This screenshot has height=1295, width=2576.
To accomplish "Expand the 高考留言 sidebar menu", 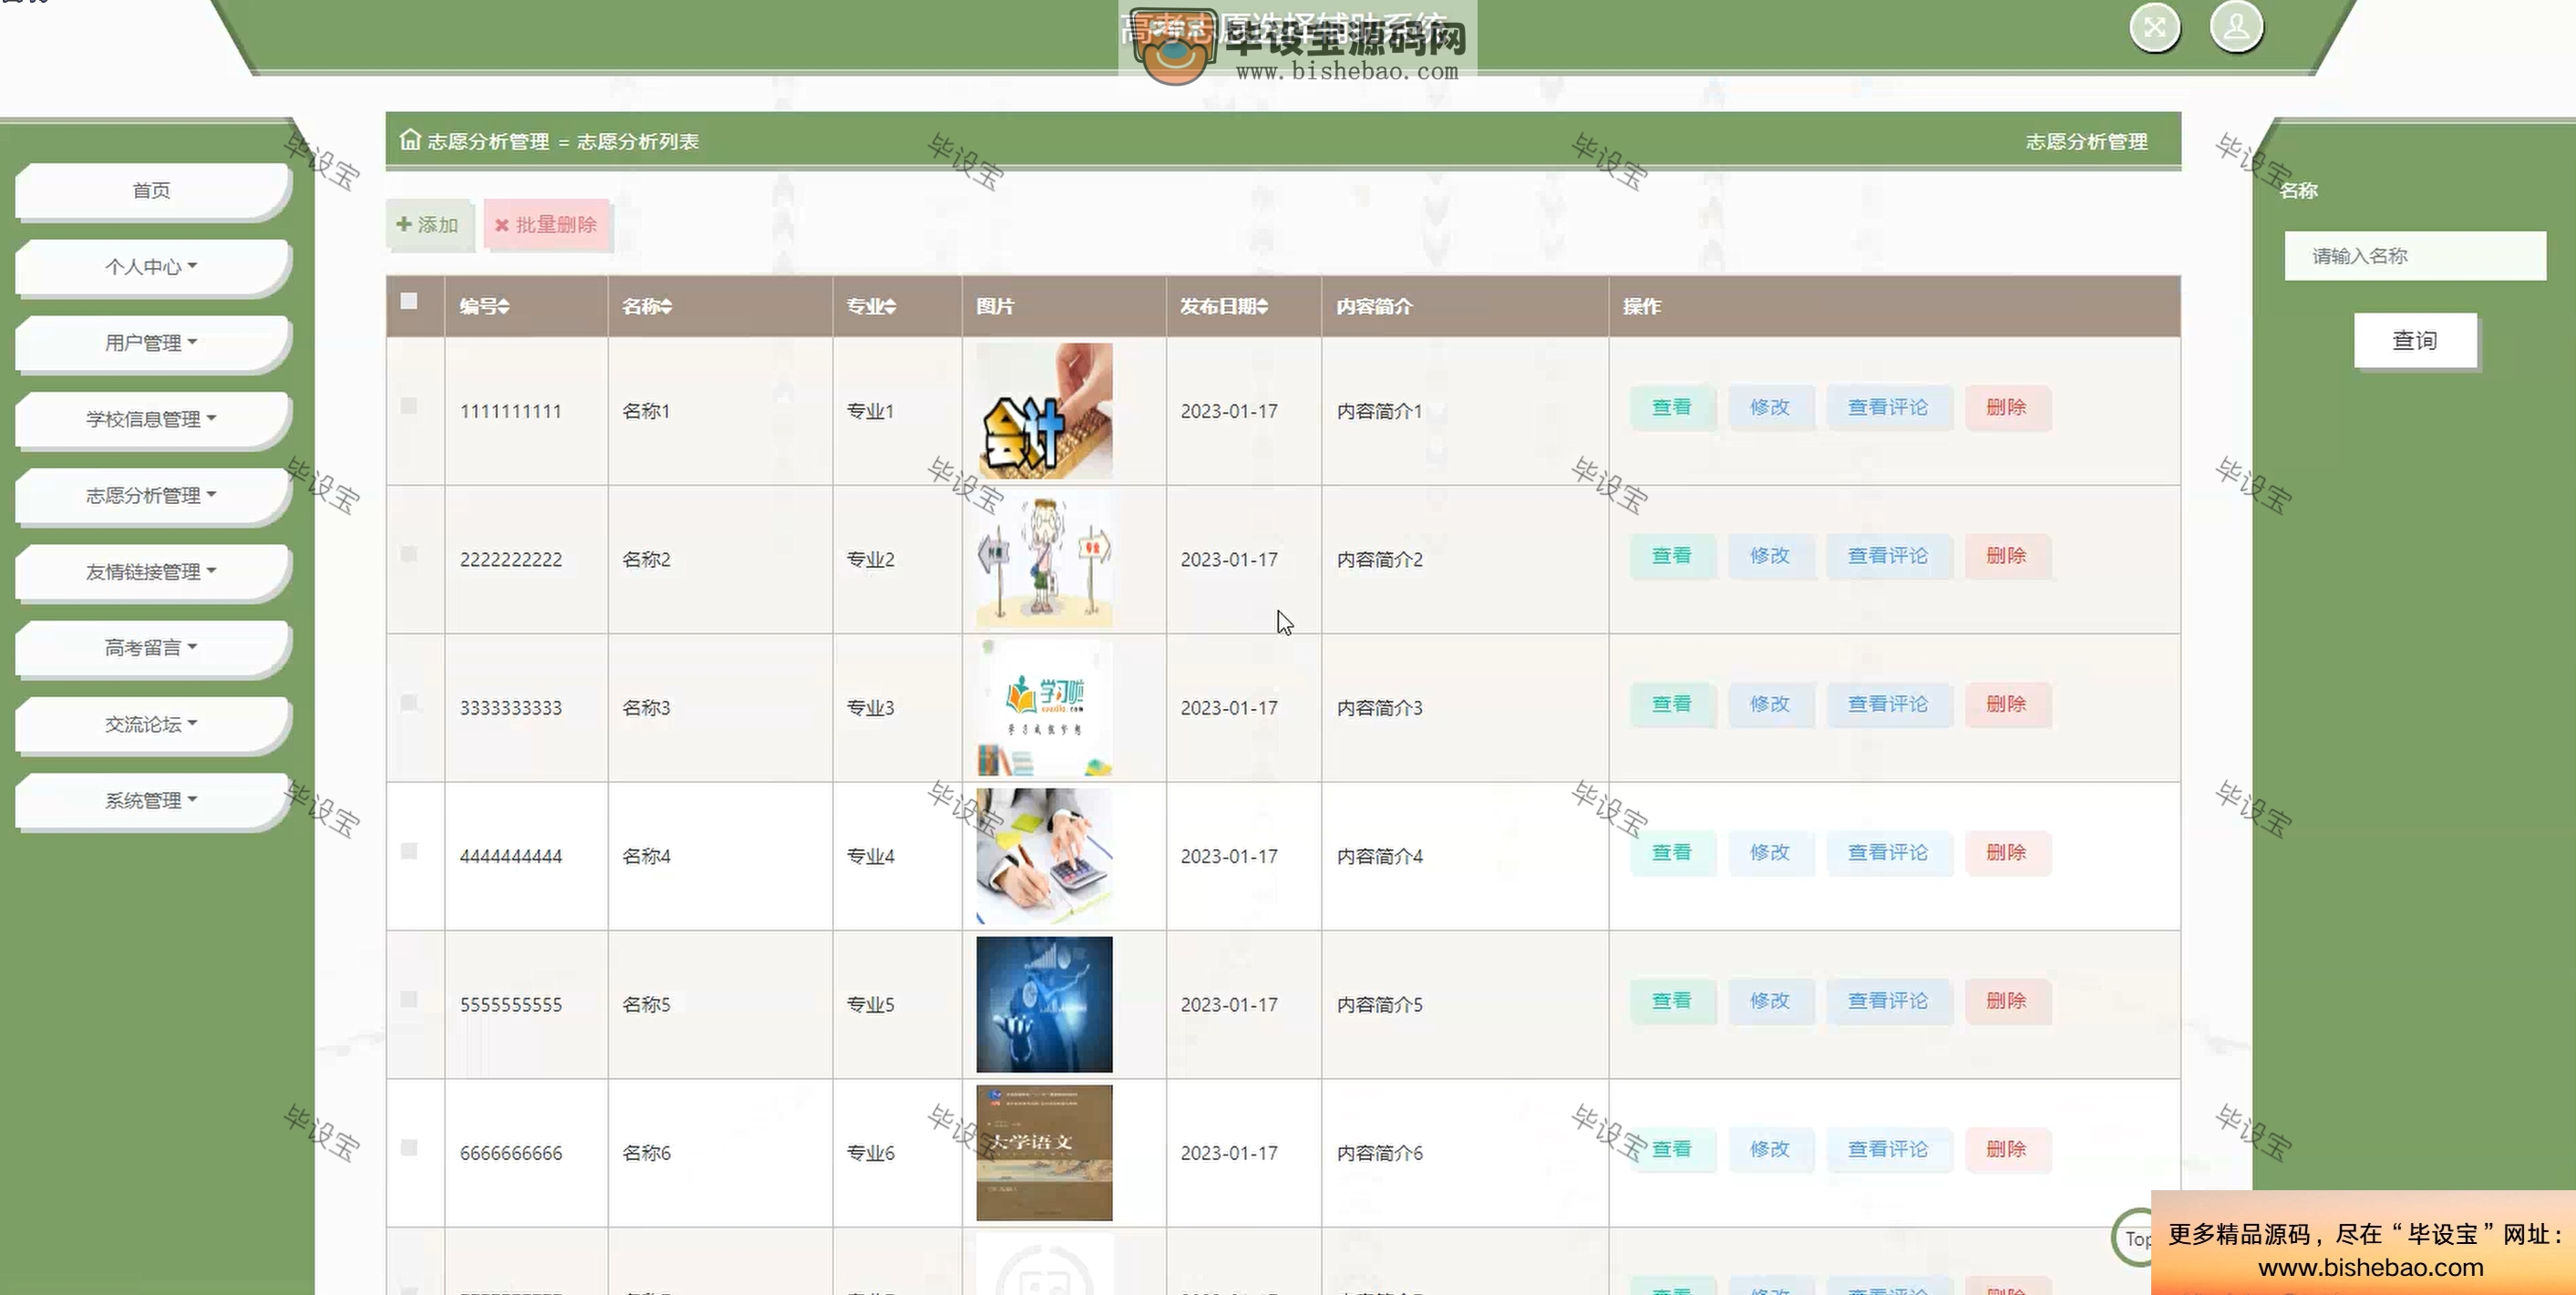I will coord(151,647).
